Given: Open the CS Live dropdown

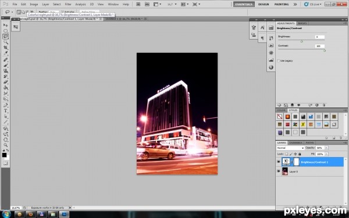Looking at the screenshot, I should [x=313, y=4].
